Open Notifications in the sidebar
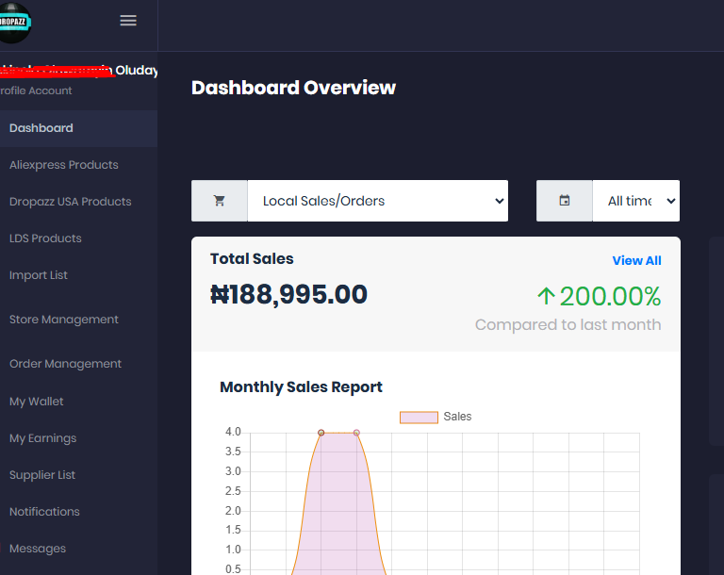This screenshot has height=575, width=724. (44, 512)
